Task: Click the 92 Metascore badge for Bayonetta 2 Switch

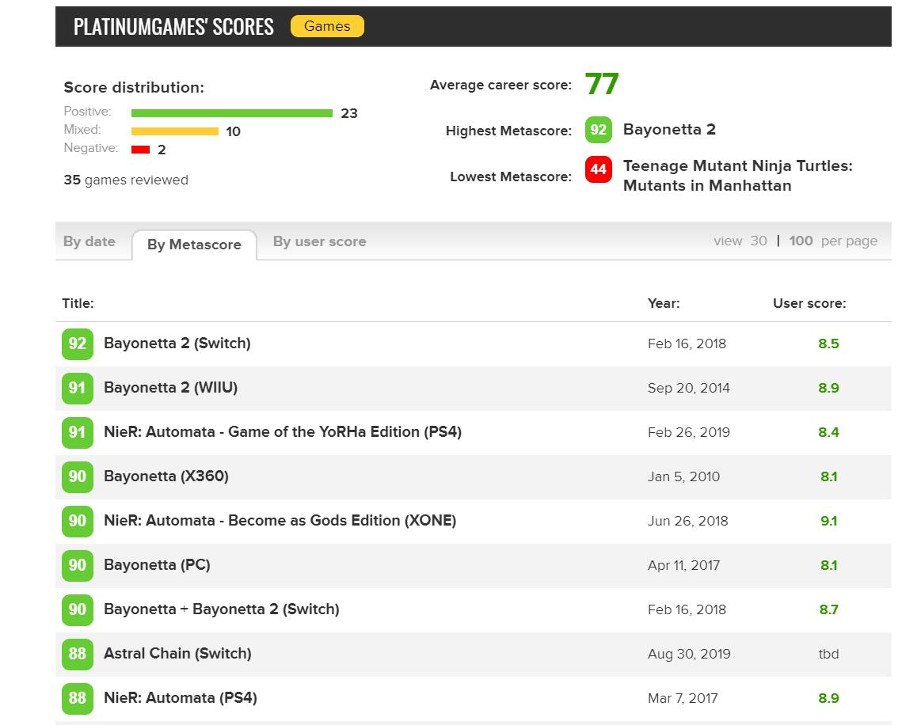Action: point(77,344)
